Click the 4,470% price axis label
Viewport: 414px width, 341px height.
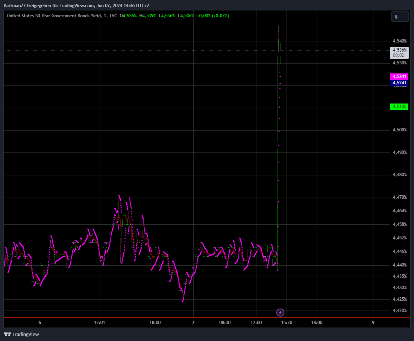pos(400,197)
